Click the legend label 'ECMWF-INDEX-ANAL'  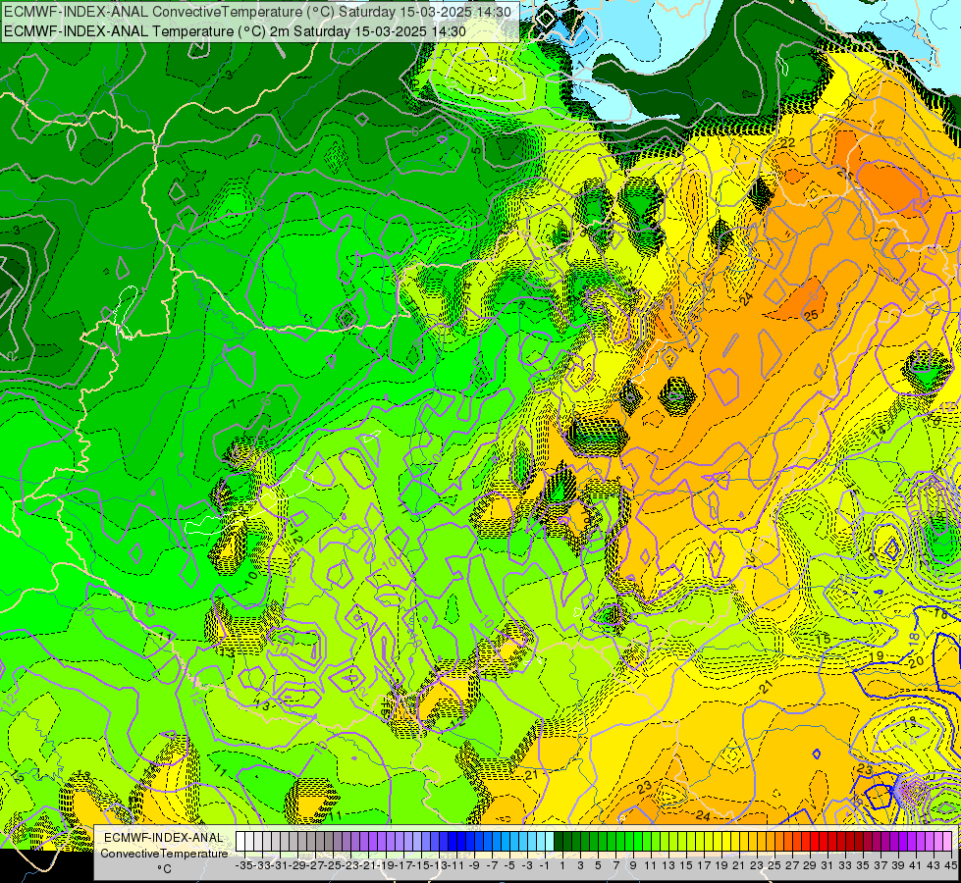point(164,838)
